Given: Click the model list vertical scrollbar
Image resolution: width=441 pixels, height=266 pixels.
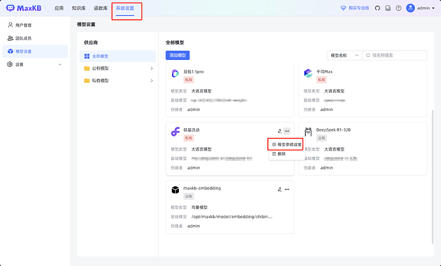Looking at the screenshot, I should (x=433, y=177).
